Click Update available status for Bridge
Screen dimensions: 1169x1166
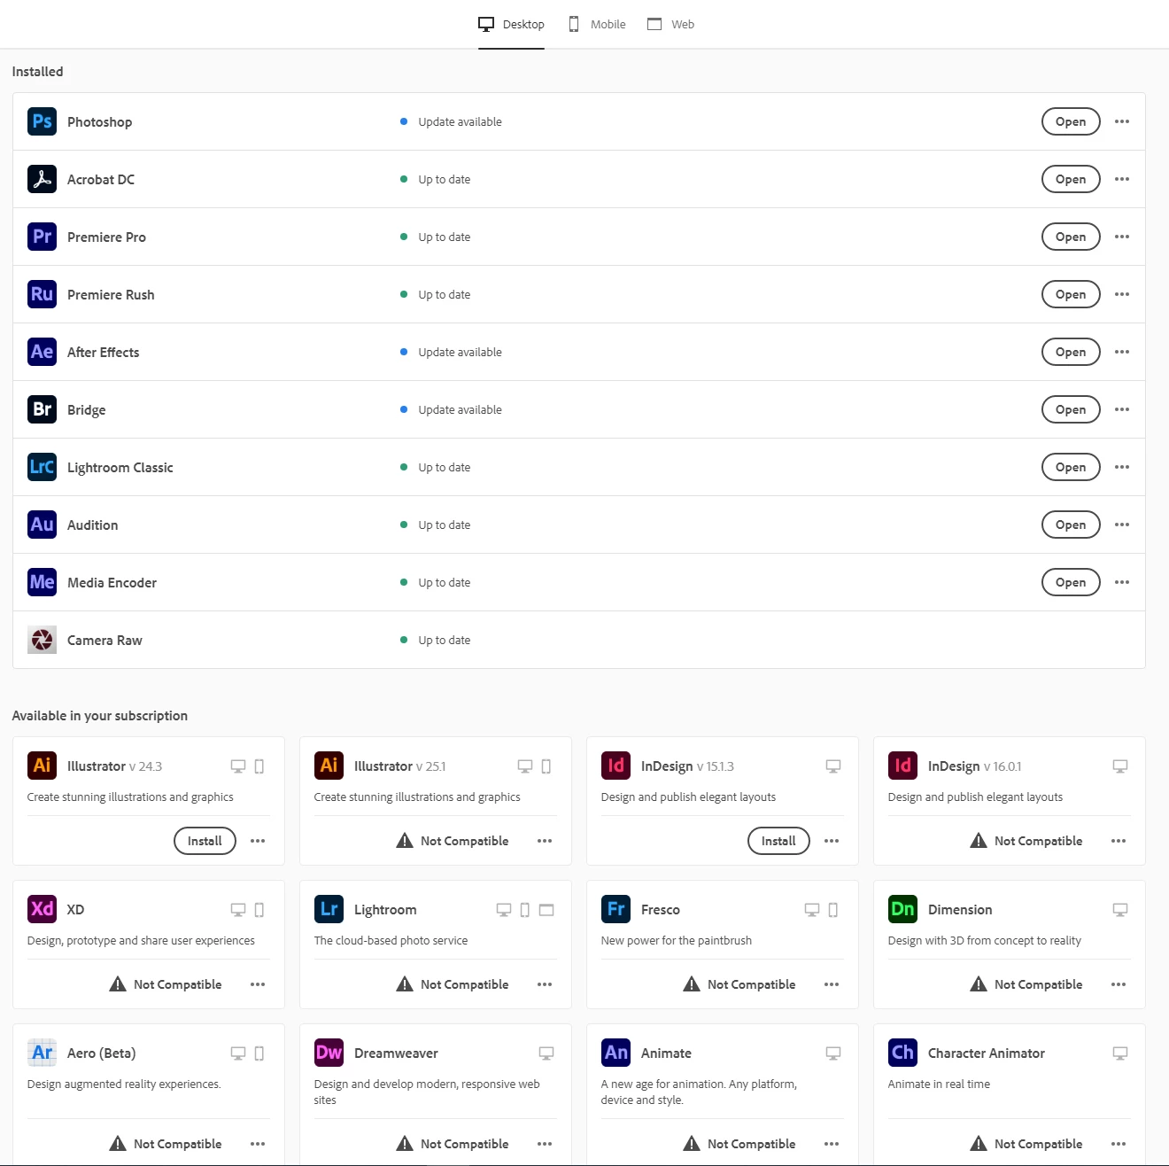coord(451,410)
